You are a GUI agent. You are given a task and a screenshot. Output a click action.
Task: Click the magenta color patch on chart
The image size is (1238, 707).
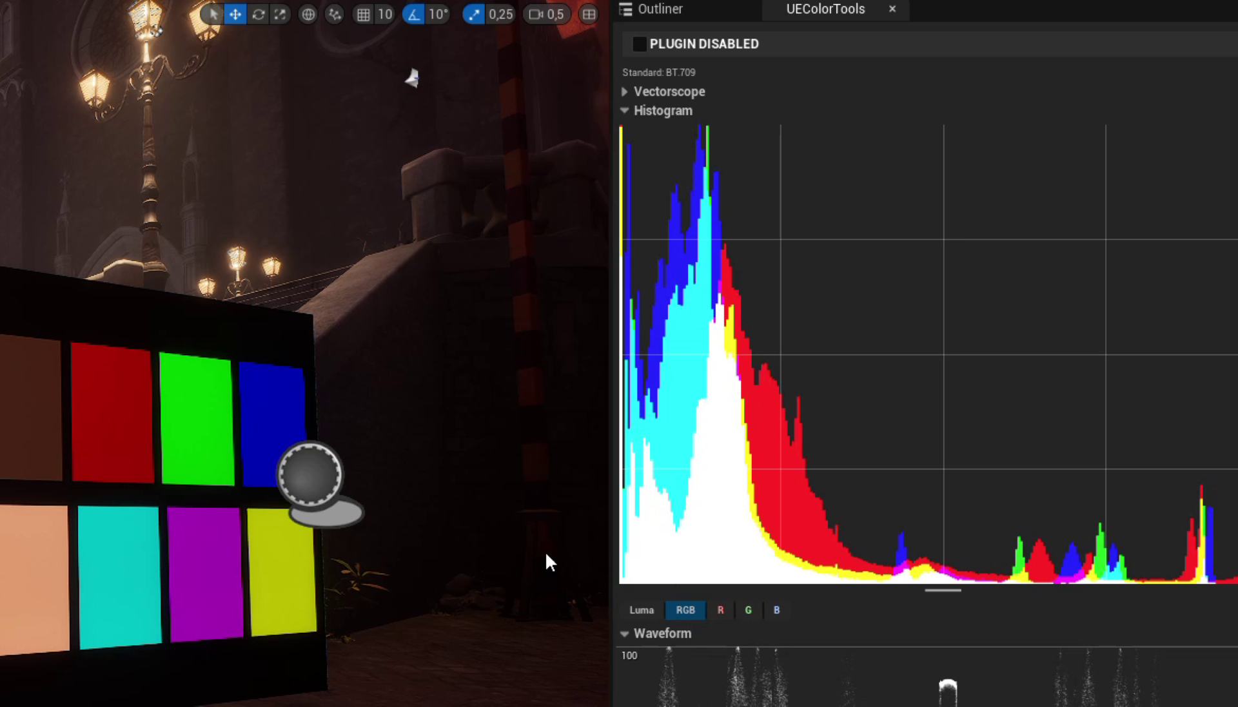[x=205, y=574]
